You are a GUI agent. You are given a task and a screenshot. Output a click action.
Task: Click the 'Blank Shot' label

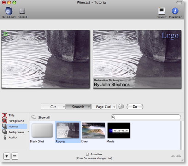click(37, 141)
